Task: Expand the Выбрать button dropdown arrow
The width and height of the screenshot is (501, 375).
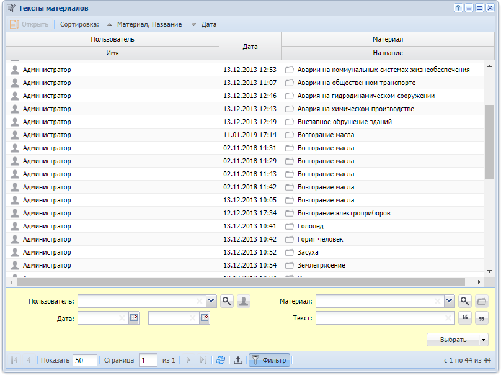Action: [484, 340]
